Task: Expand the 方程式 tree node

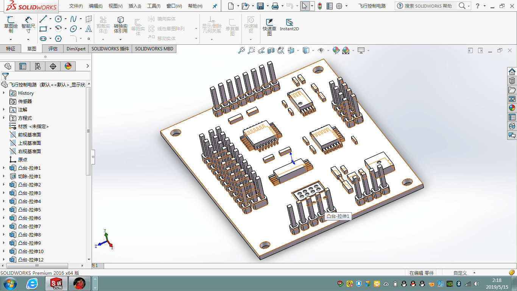Action: [x=4, y=118]
